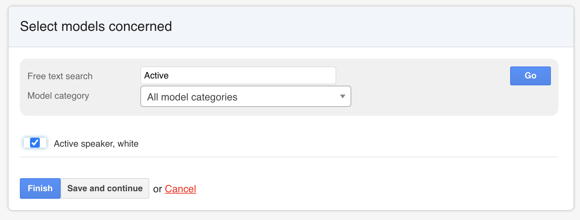Select the 'All model categories' text
Screen dimensions: 580x220
click(192, 97)
